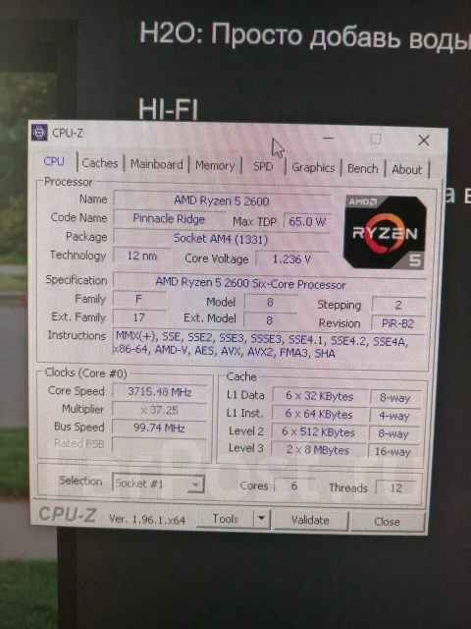This screenshot has height=629, width=471.
Task: Click the Specification field Six-Core Processor
Action: tap(269, 284)
